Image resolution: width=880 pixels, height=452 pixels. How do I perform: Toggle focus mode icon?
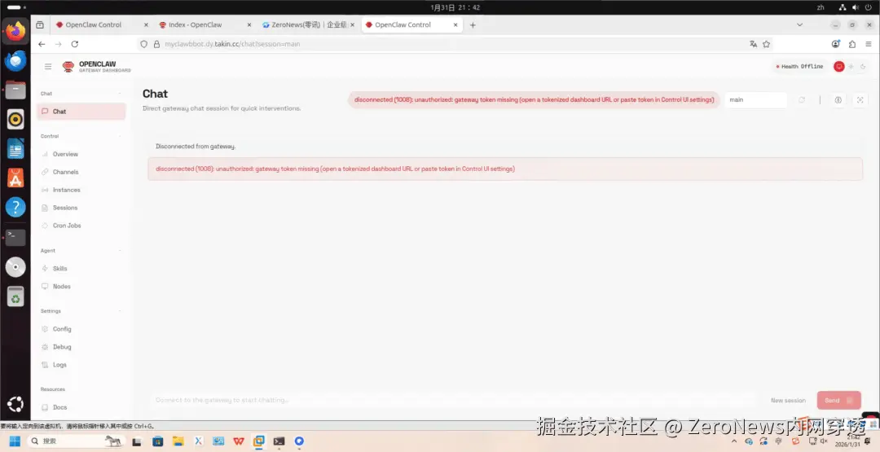[x=860, y=100]
